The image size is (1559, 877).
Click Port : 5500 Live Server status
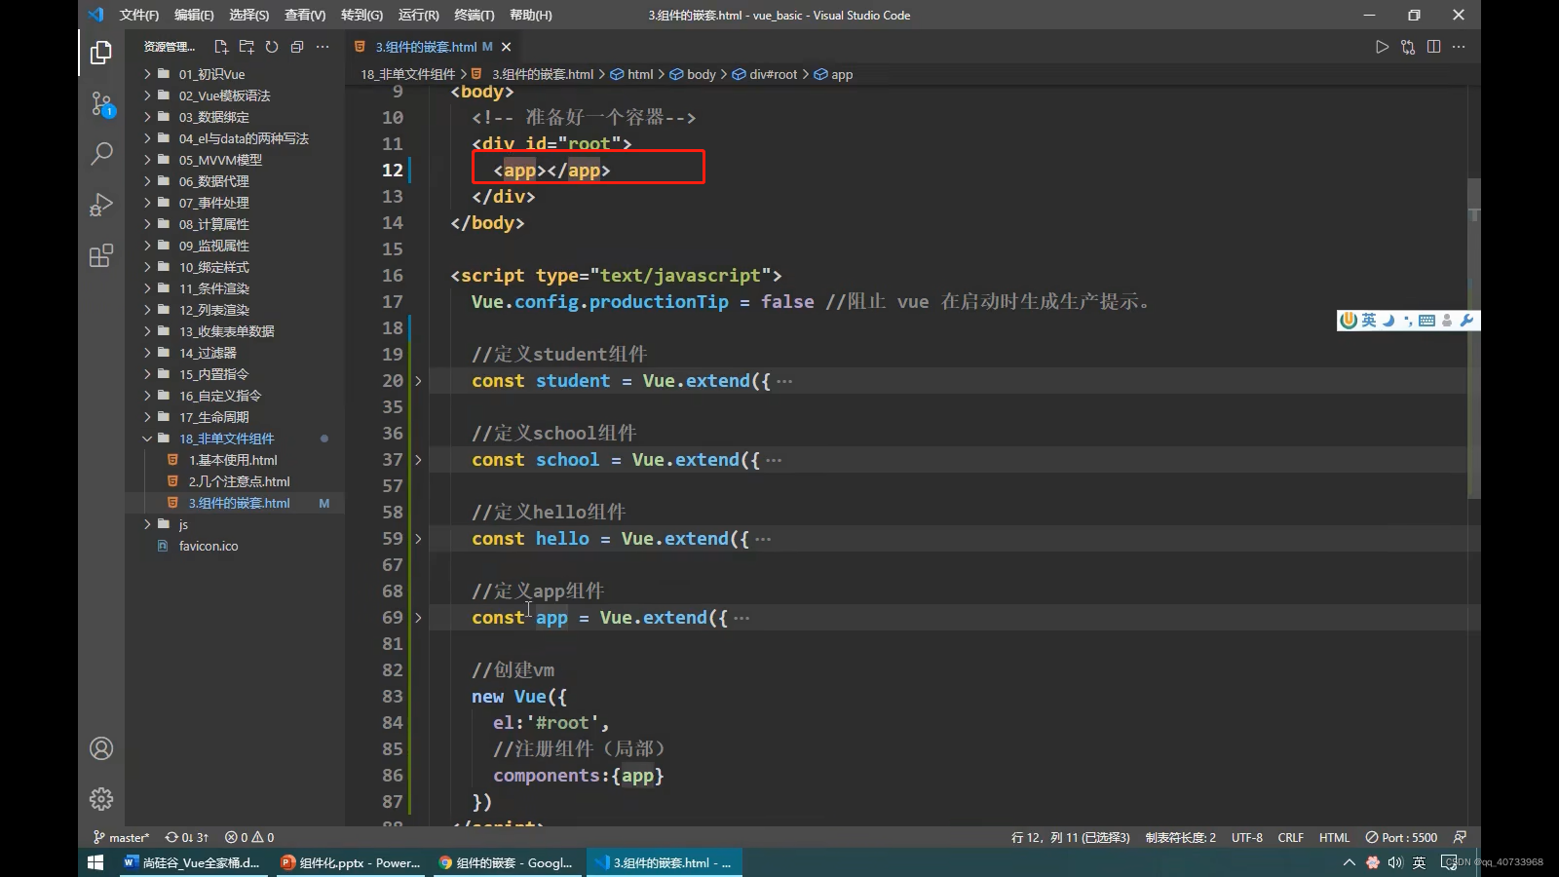pyautogui.click(x=1401, y=837)
